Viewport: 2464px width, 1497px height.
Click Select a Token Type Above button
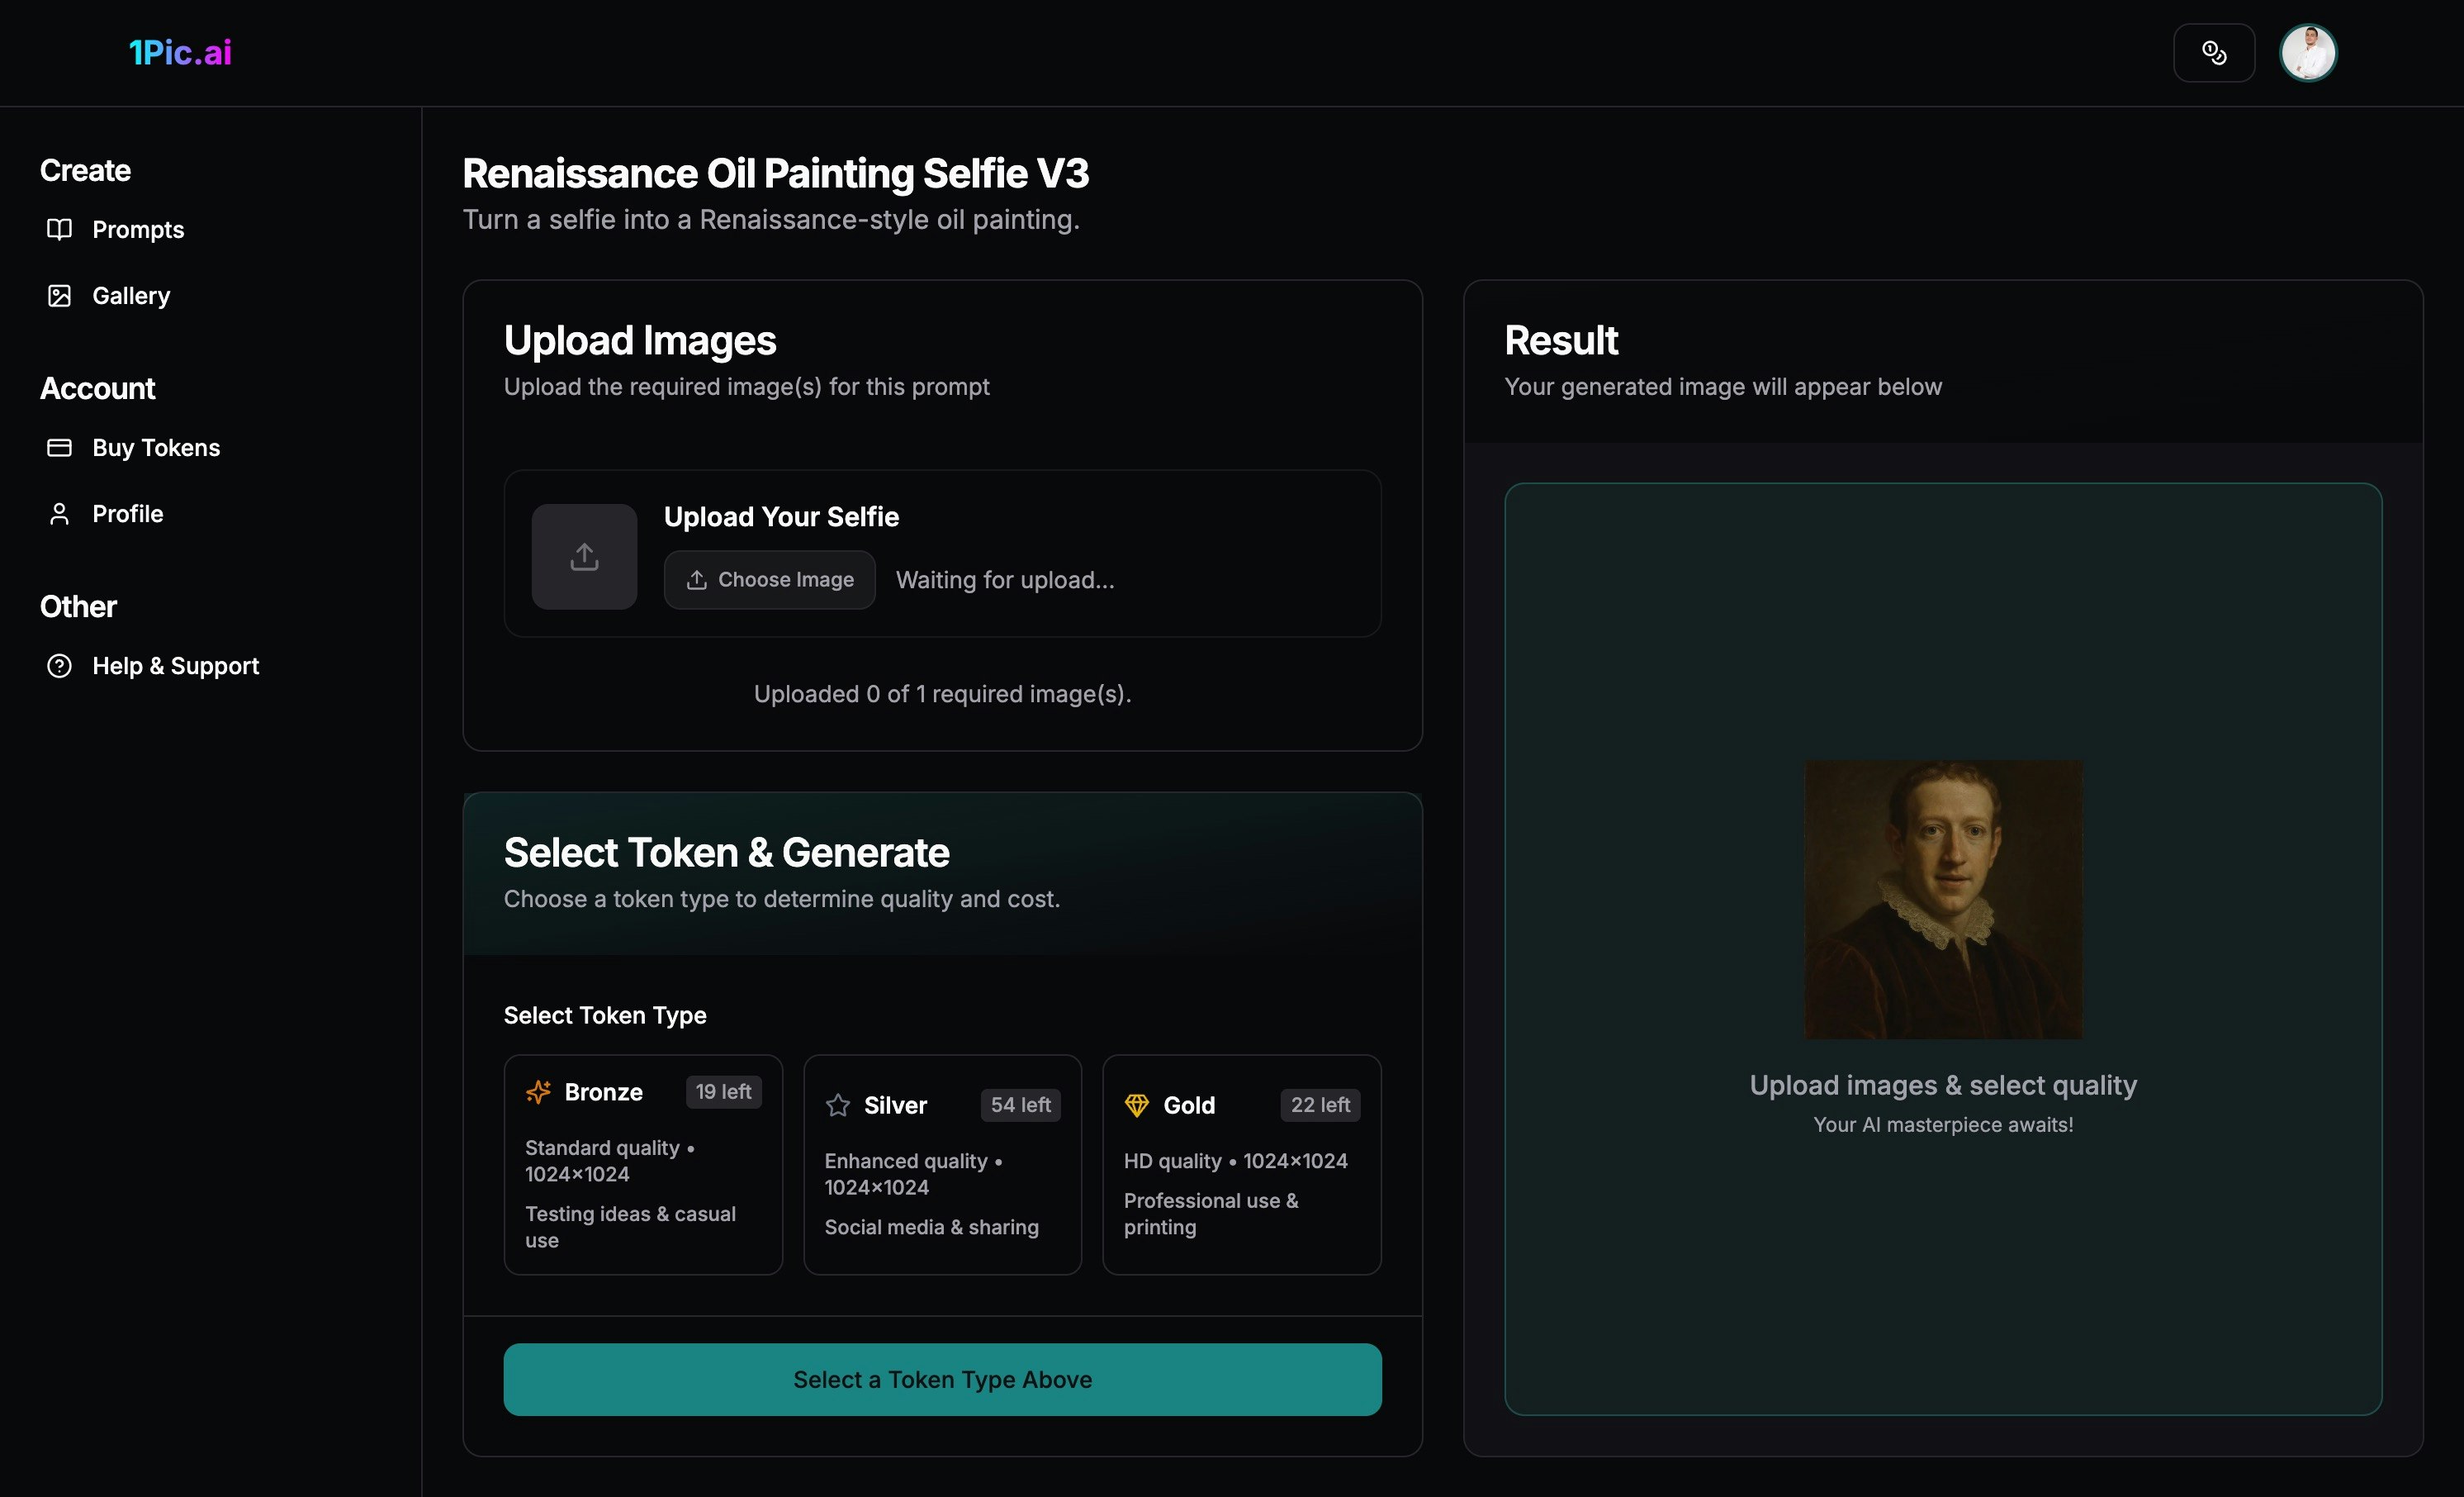coord(942,1379)
